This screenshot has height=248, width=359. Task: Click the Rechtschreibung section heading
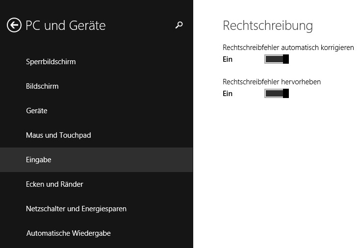[x=268, y=25]
